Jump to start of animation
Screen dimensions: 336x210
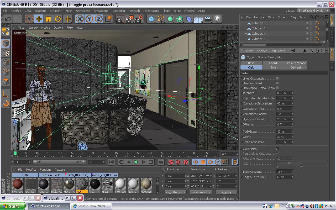tap(111, 162)
